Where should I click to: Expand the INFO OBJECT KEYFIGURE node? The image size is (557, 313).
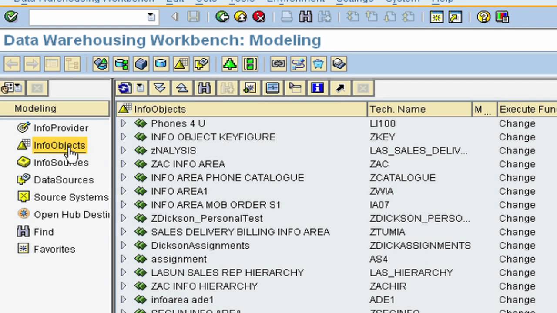point(124,137)
